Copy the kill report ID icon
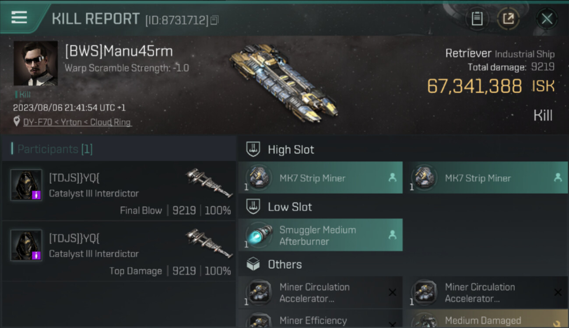 214,20
